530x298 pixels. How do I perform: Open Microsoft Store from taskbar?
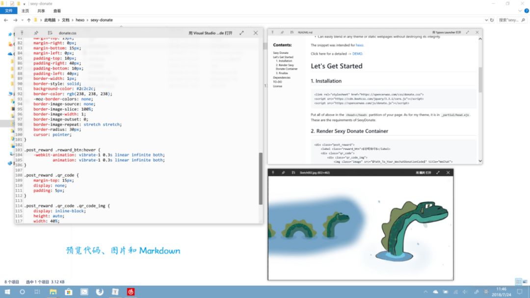click(x=69, y=292)
